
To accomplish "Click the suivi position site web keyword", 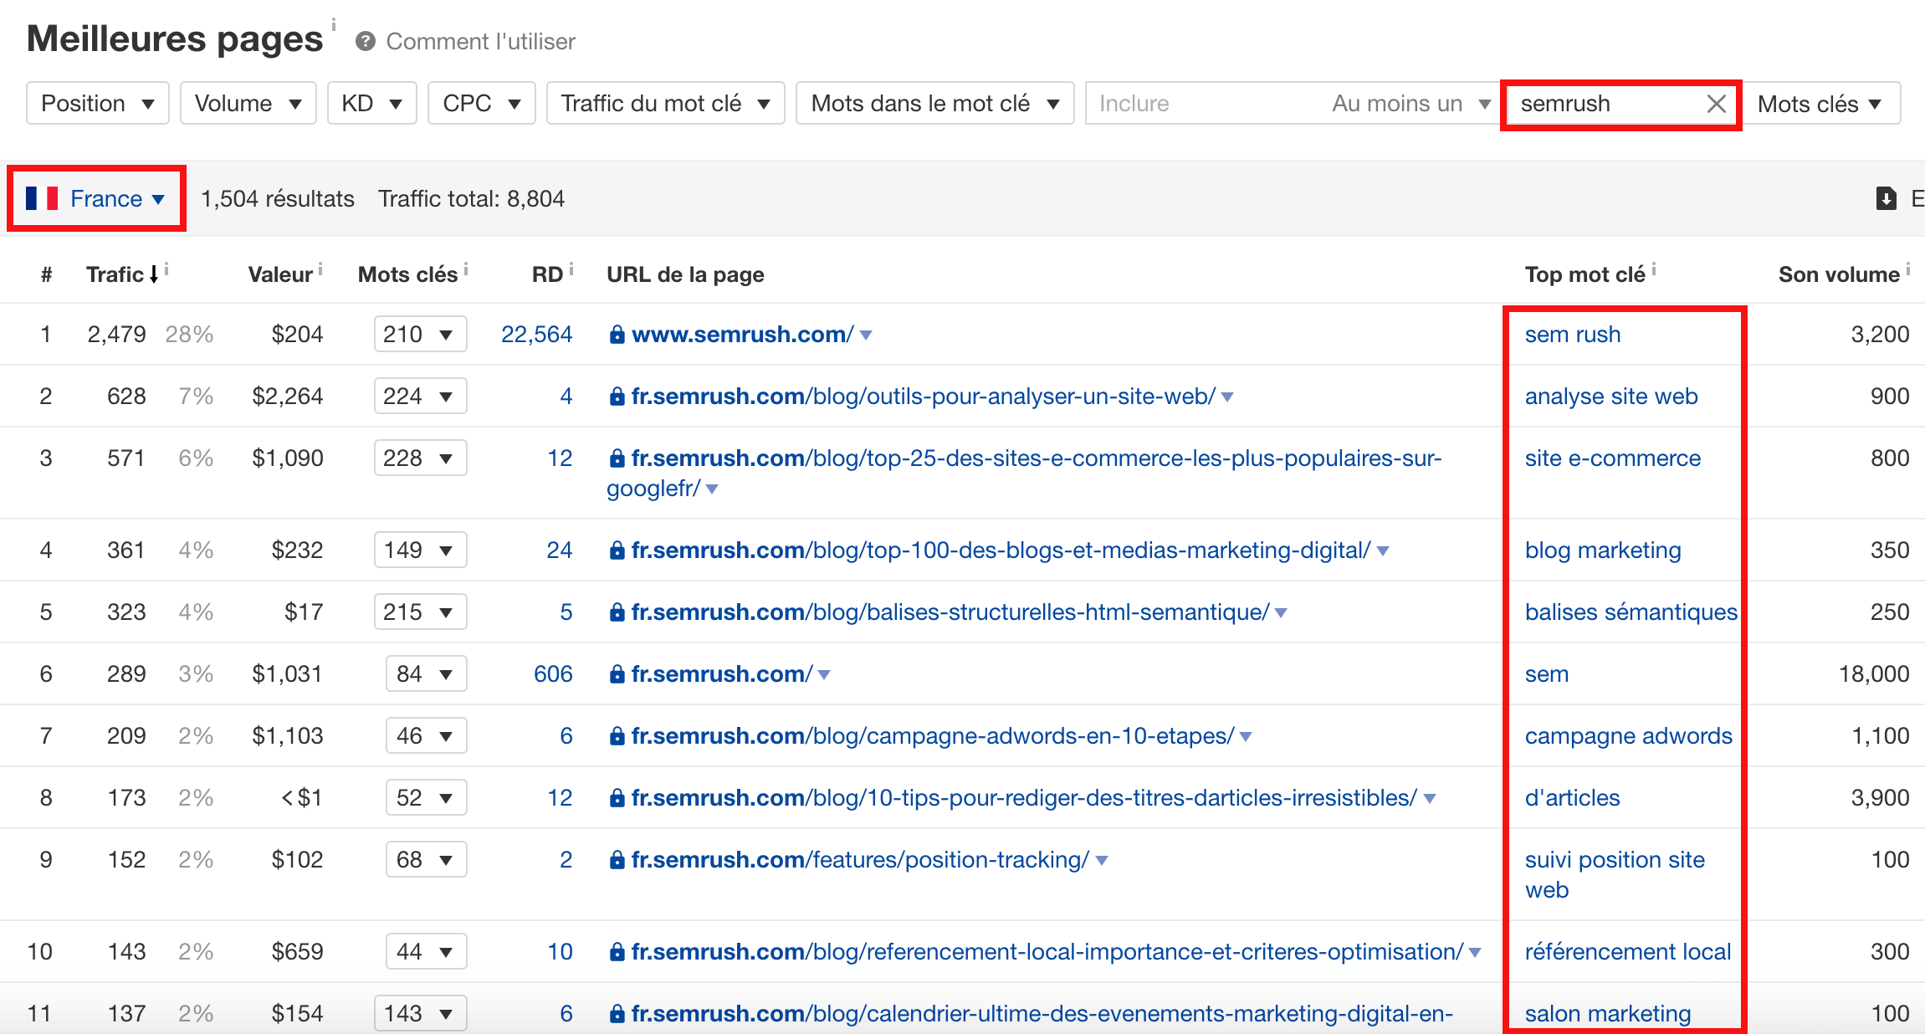I will pyautogui.click(x=1615, y=875).
